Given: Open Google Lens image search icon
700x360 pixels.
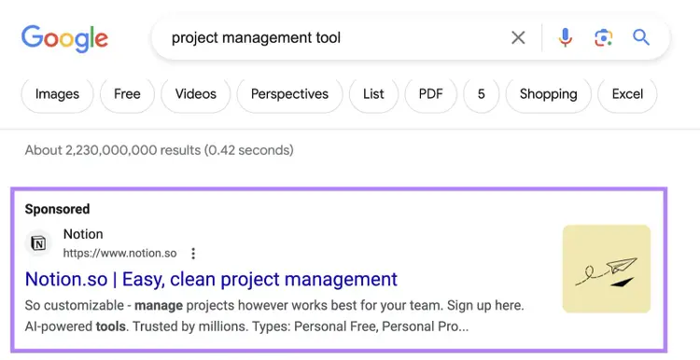Looking at the screenshot, I should [x=603, y=38].
